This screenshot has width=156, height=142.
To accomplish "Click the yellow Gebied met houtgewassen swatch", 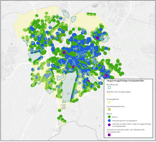I will pyautogui.click(x=109, y=95).
